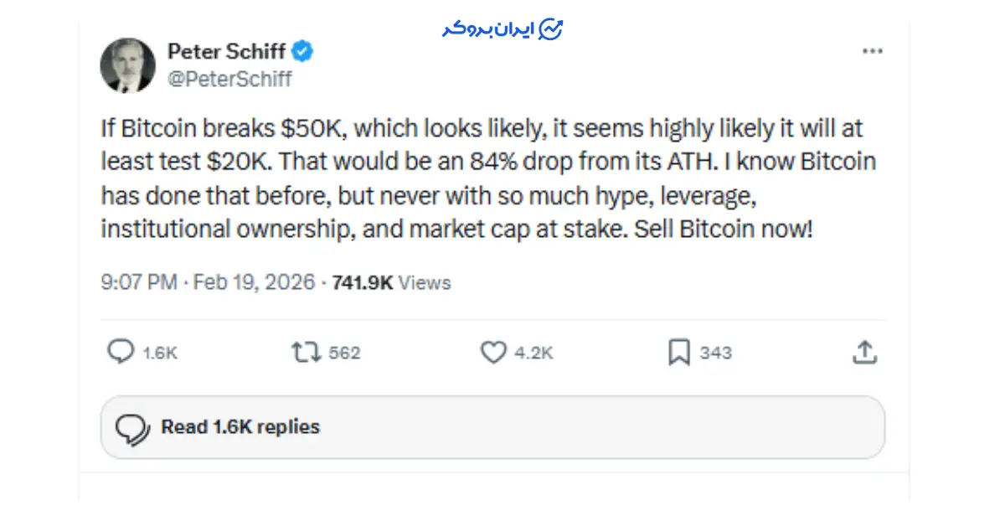Click the blue verified badge
This screenshot has width=1005, height=526.
click(x=302, y=52)
